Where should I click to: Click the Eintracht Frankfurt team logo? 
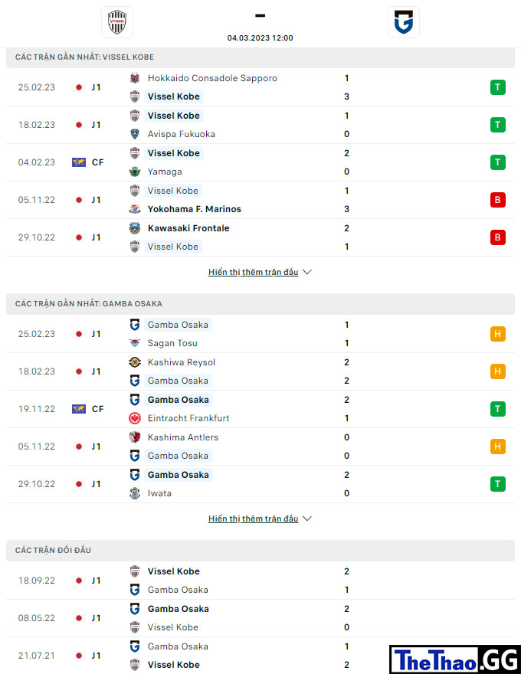point(135,418)
